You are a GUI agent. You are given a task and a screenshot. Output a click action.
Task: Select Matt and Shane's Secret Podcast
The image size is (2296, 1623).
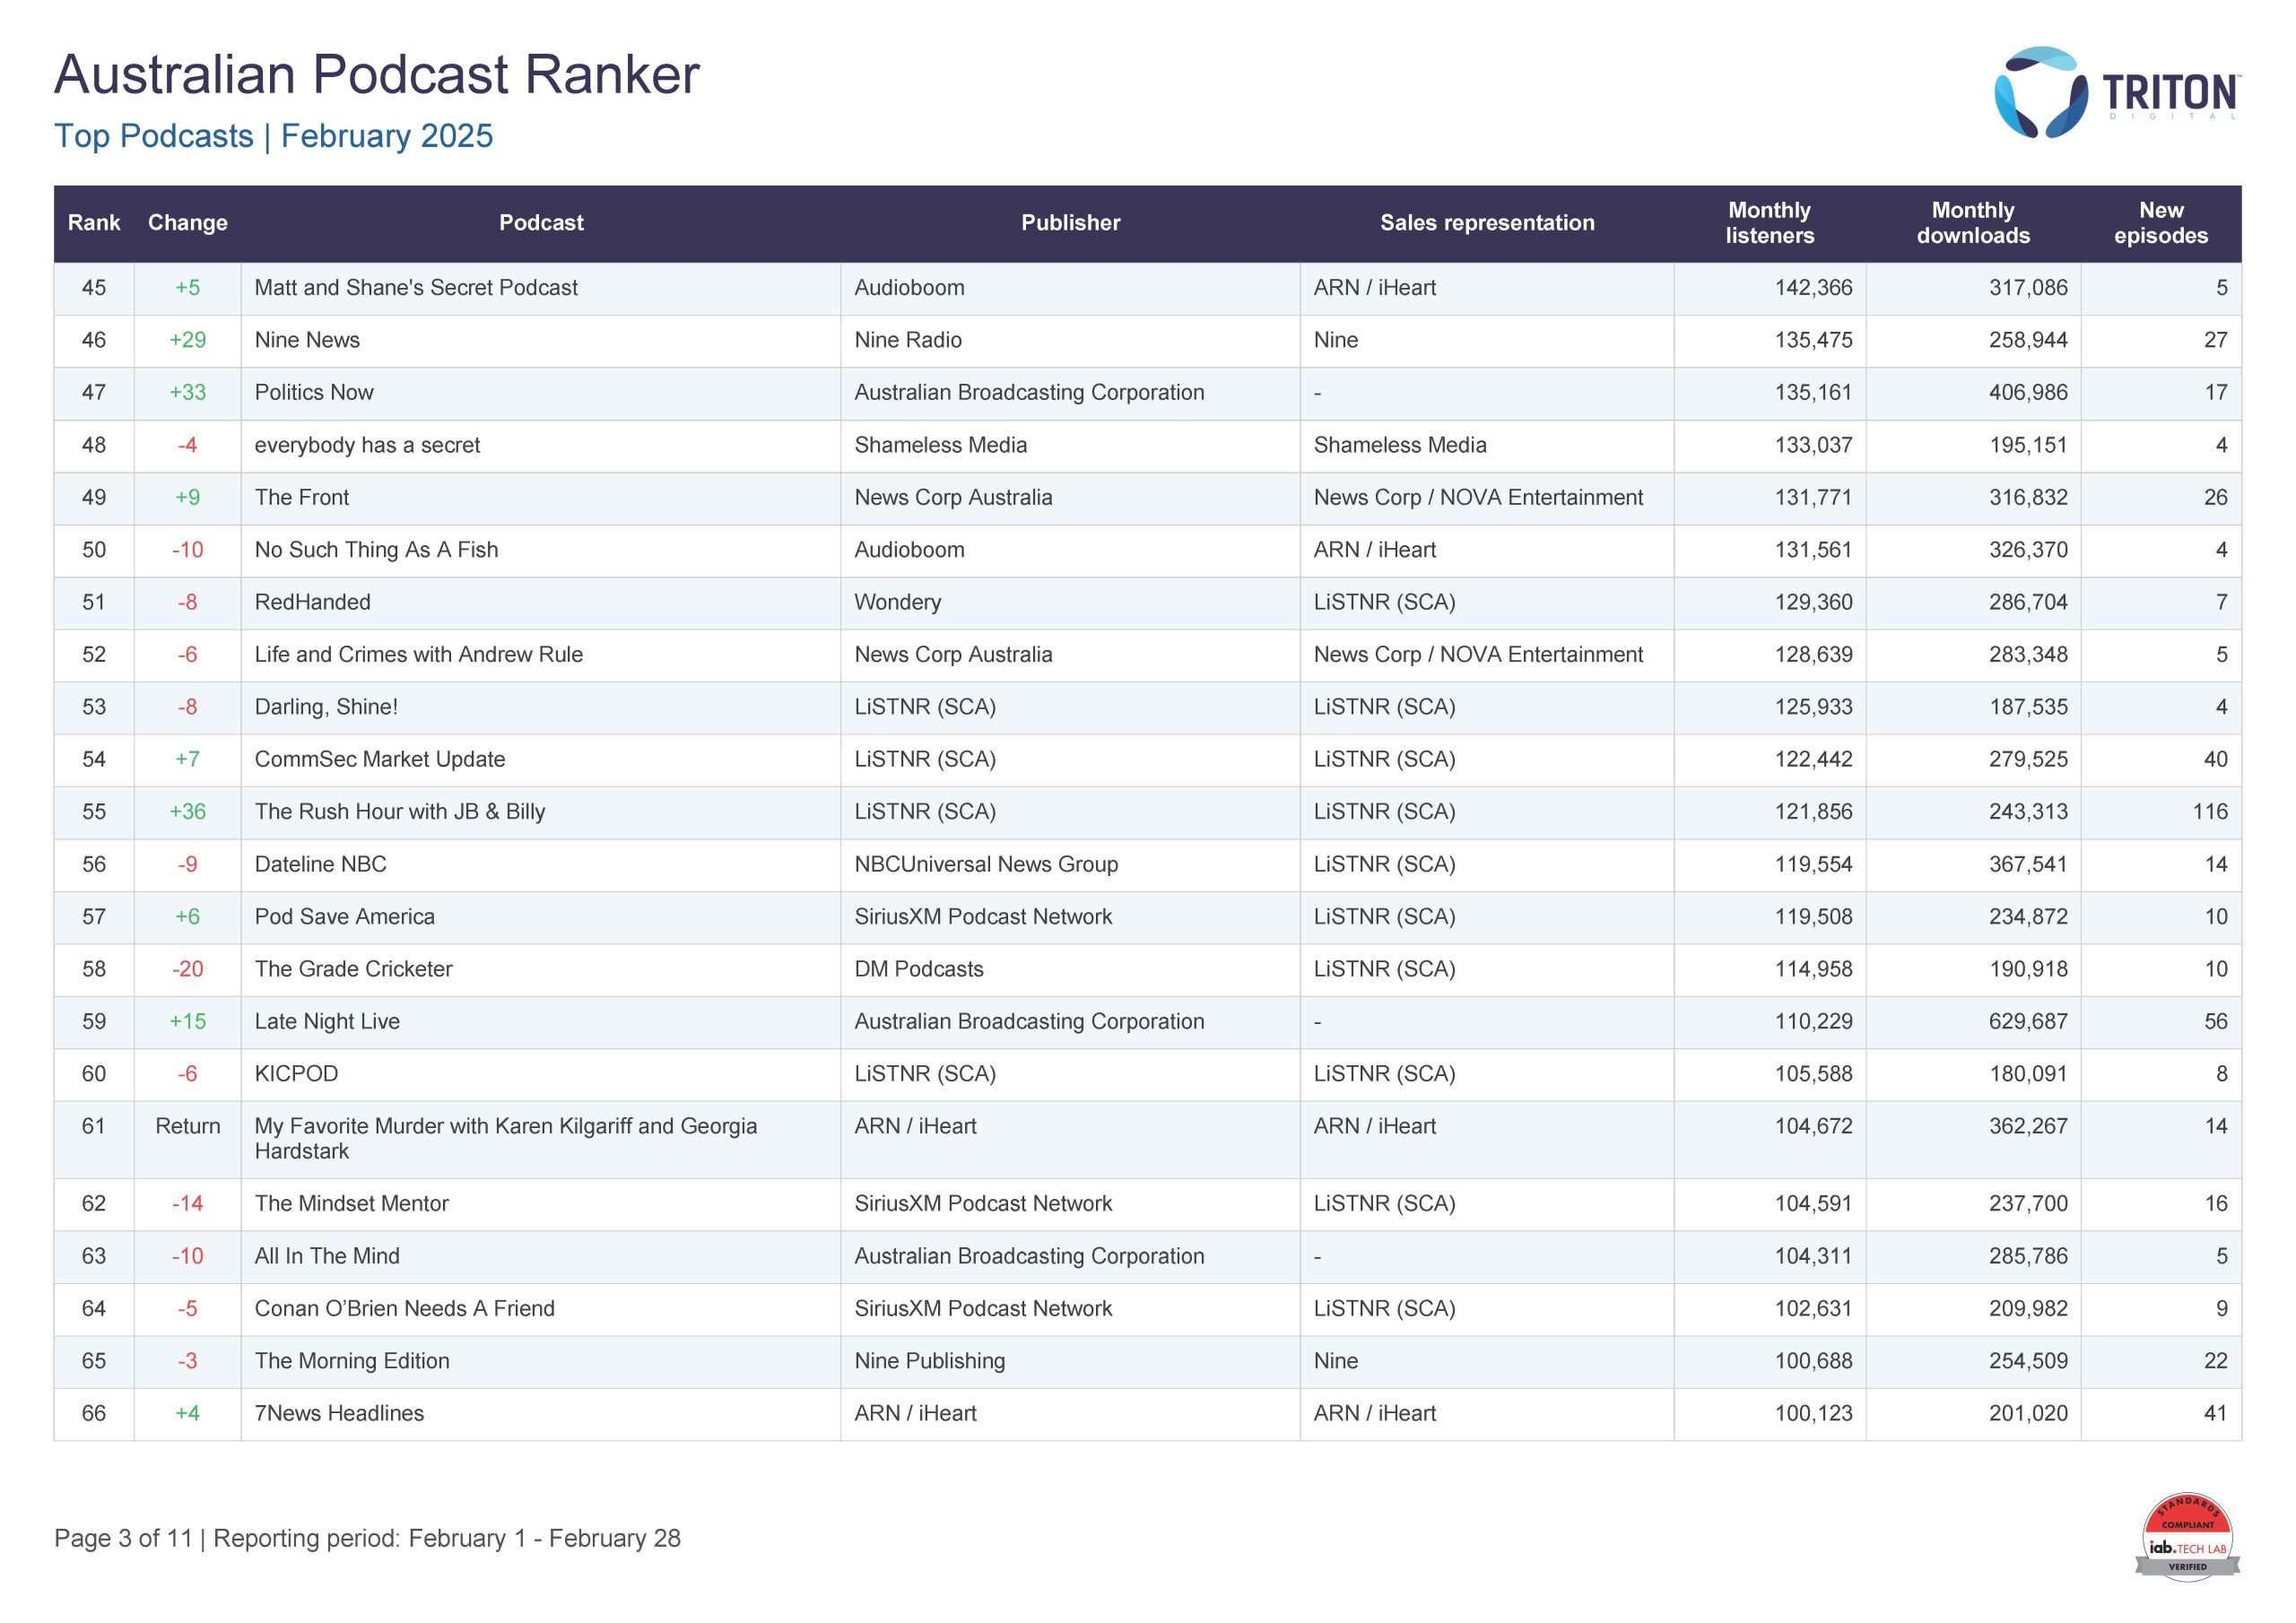tap(416, 288)
